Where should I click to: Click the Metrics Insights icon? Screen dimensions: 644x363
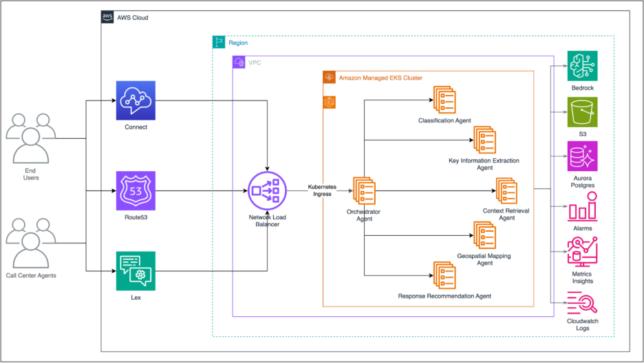582,250
